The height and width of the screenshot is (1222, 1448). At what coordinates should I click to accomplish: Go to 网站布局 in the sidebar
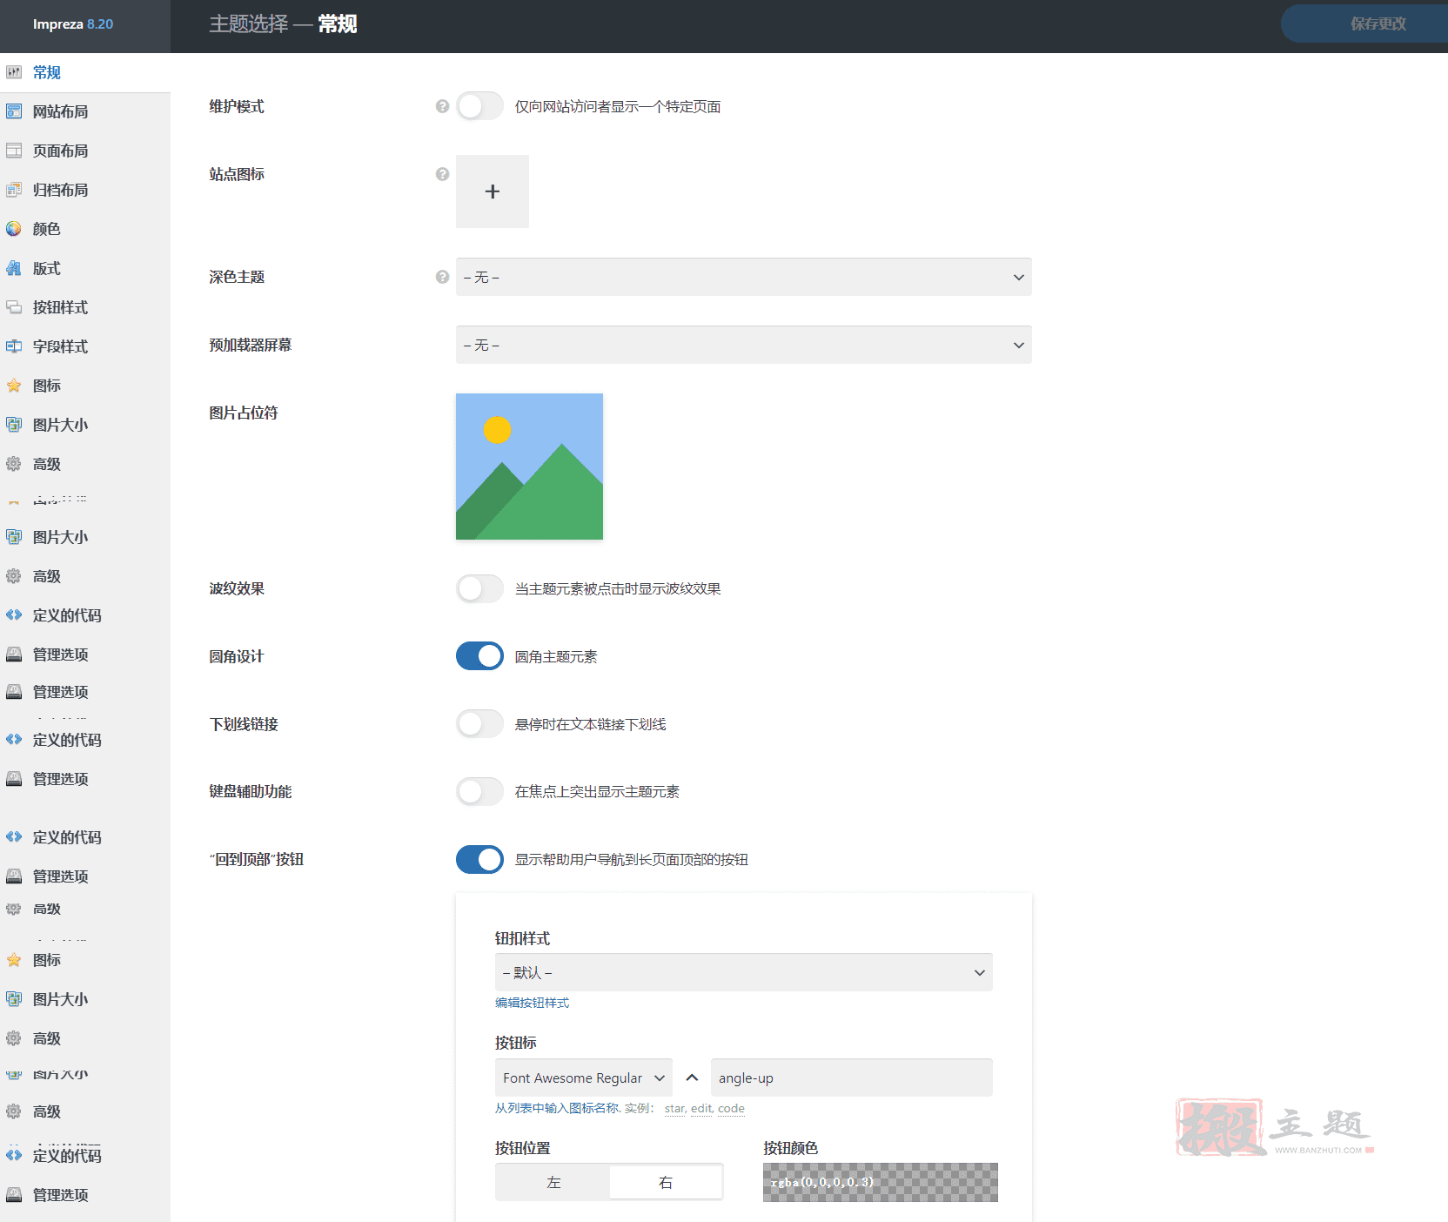(x=85, y=111)
